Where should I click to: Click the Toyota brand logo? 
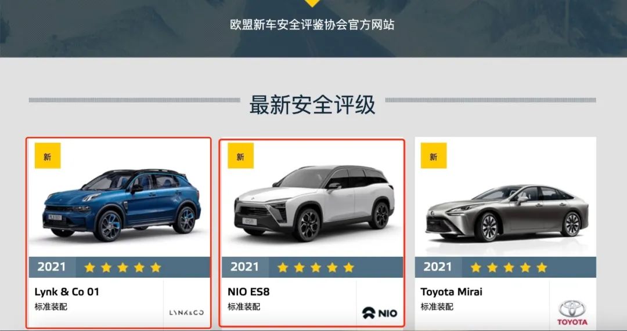coord(572,313)
